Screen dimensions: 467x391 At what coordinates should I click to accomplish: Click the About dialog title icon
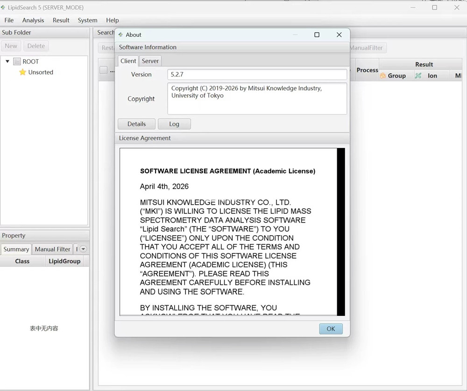click(120, 35)
